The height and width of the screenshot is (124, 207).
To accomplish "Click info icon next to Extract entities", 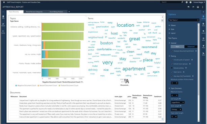I will point(186,68).
